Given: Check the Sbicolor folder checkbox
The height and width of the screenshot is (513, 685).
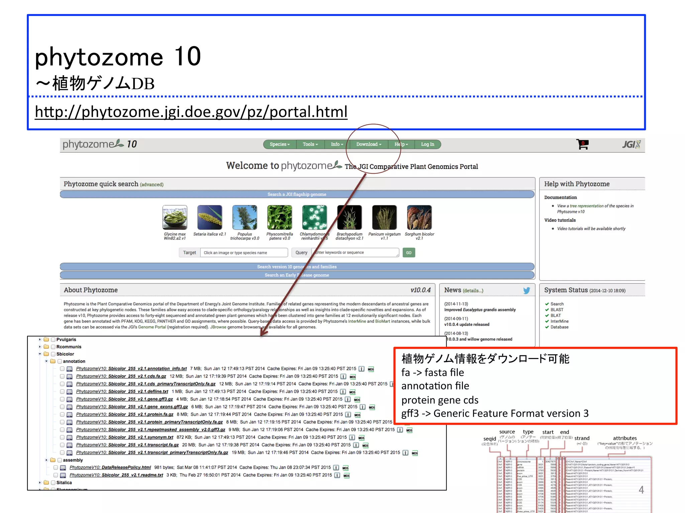Looking at the screenshot, I should (x=53, y=354).
